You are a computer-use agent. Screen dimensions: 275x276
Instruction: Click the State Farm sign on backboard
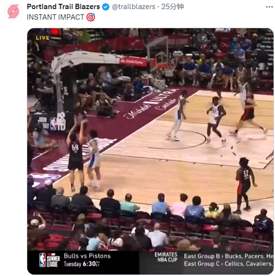click(133, 62)
